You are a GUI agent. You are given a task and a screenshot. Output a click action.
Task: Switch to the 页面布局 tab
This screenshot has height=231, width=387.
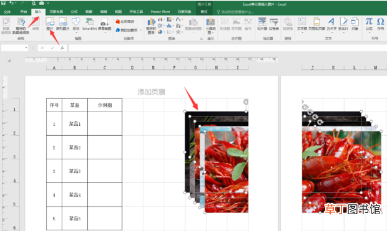point(56,12)
